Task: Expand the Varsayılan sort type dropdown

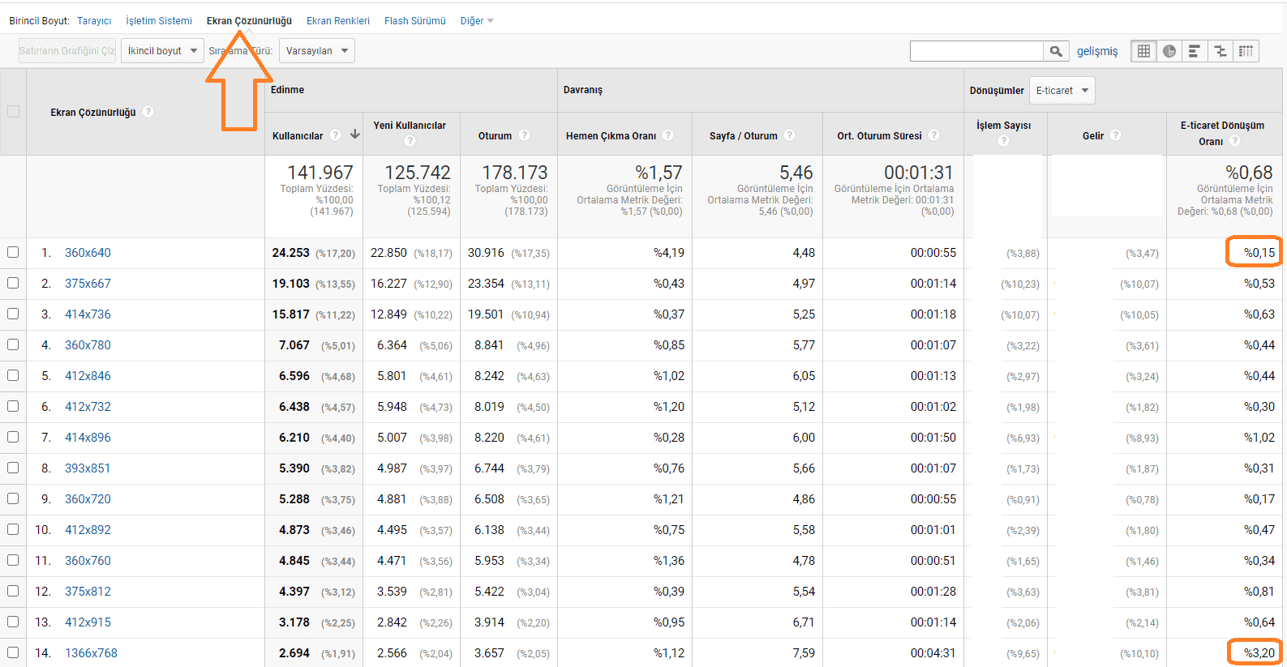Action: pyautogui.click(x=316, y=51)
